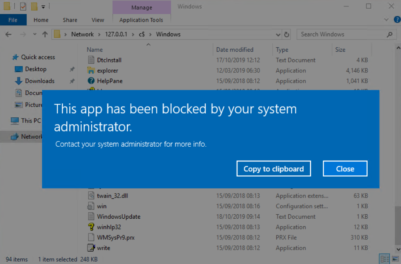401x264 pixels.
Task: Click the Up arrow navigation icon
Action: point(45,35)
